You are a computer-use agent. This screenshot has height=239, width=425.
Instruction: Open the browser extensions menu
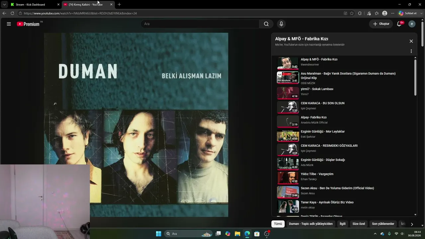click(360, 13)
